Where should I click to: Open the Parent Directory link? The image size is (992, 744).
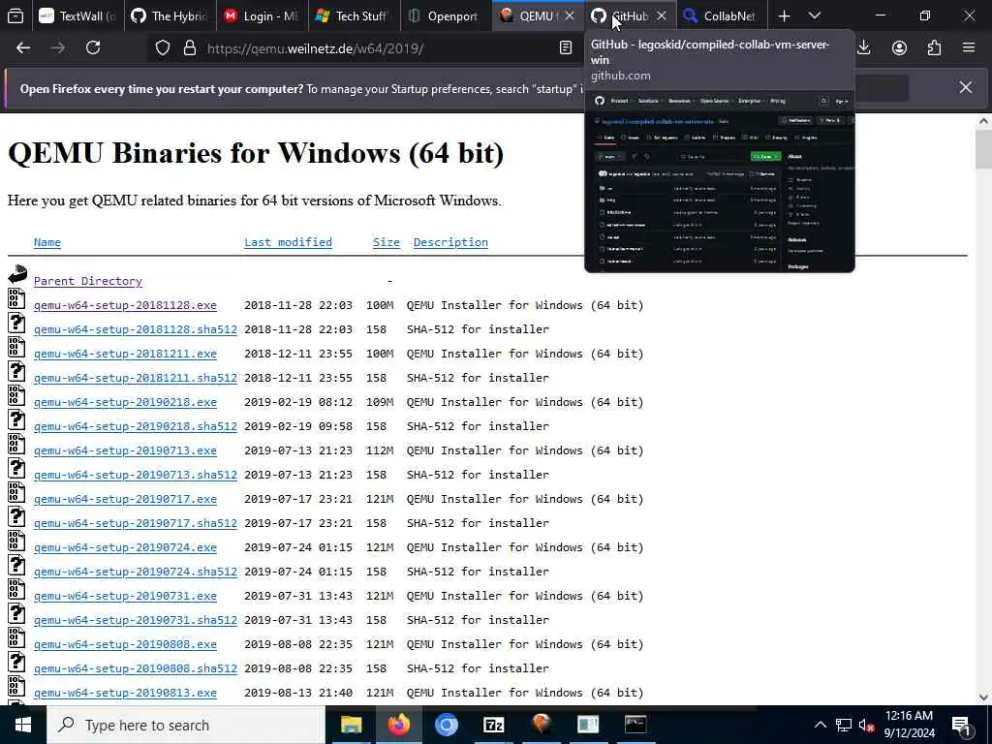[88, 281]
